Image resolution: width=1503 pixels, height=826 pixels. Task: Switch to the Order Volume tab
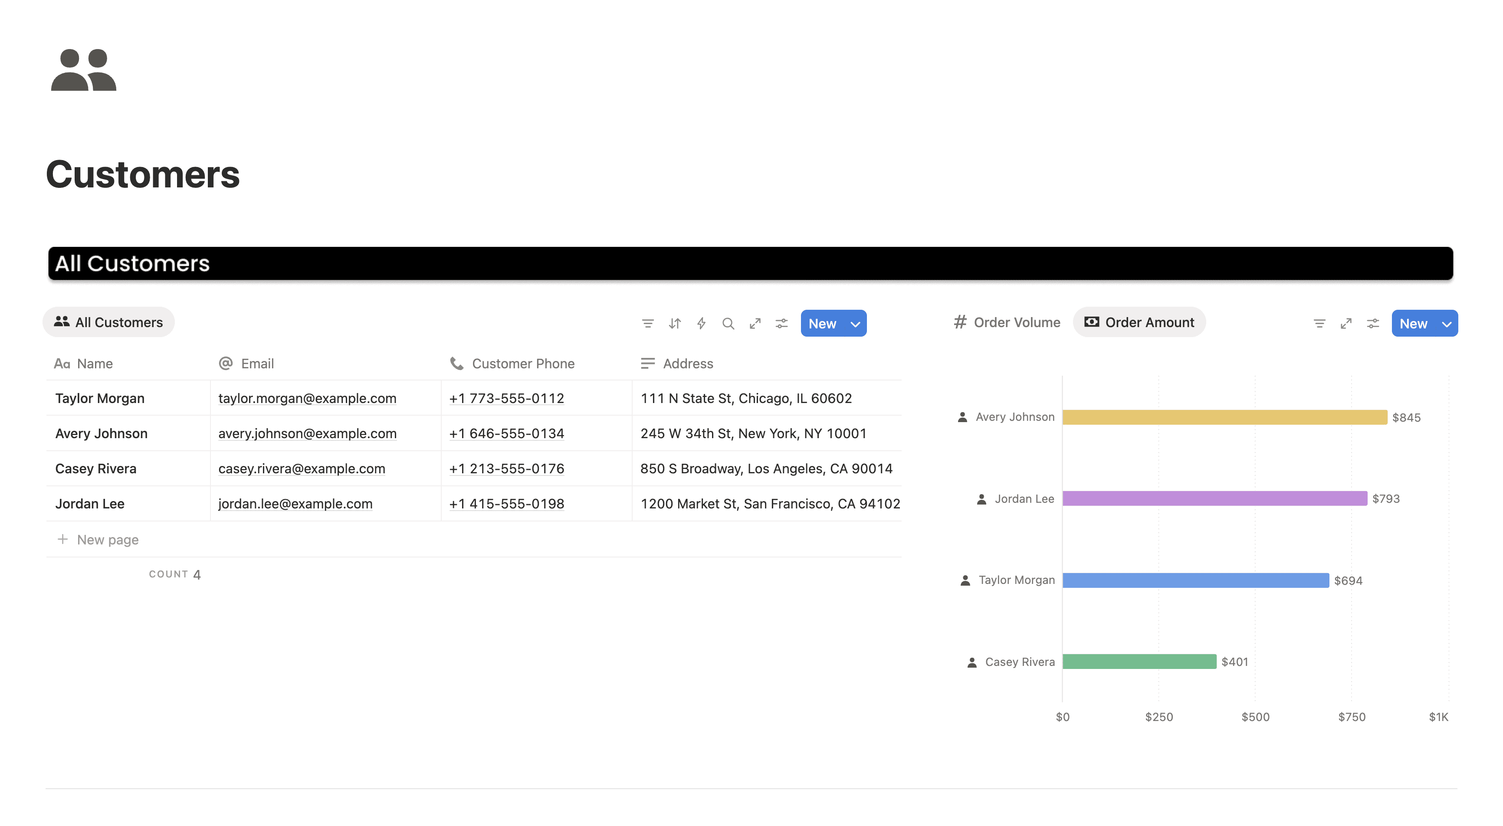[x=1007, y=322]
